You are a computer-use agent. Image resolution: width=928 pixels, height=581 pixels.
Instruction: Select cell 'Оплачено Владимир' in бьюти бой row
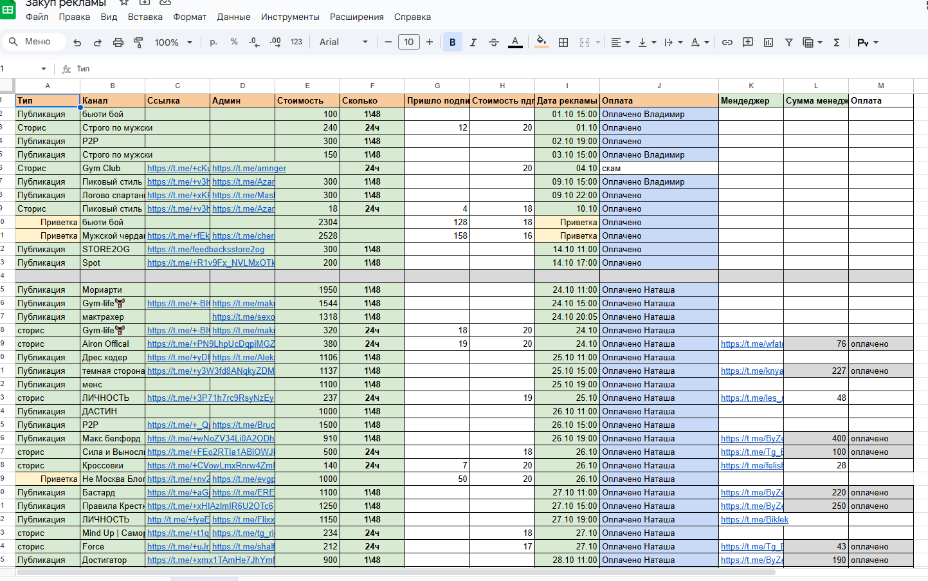point(659,114)
